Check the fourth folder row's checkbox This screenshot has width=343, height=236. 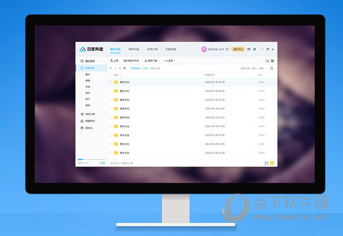[111, 109]
